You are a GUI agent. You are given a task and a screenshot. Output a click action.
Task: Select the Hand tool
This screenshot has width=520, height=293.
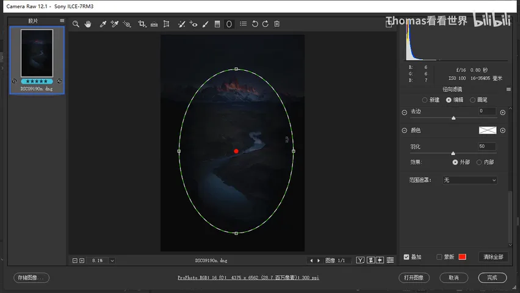point(88,24)
